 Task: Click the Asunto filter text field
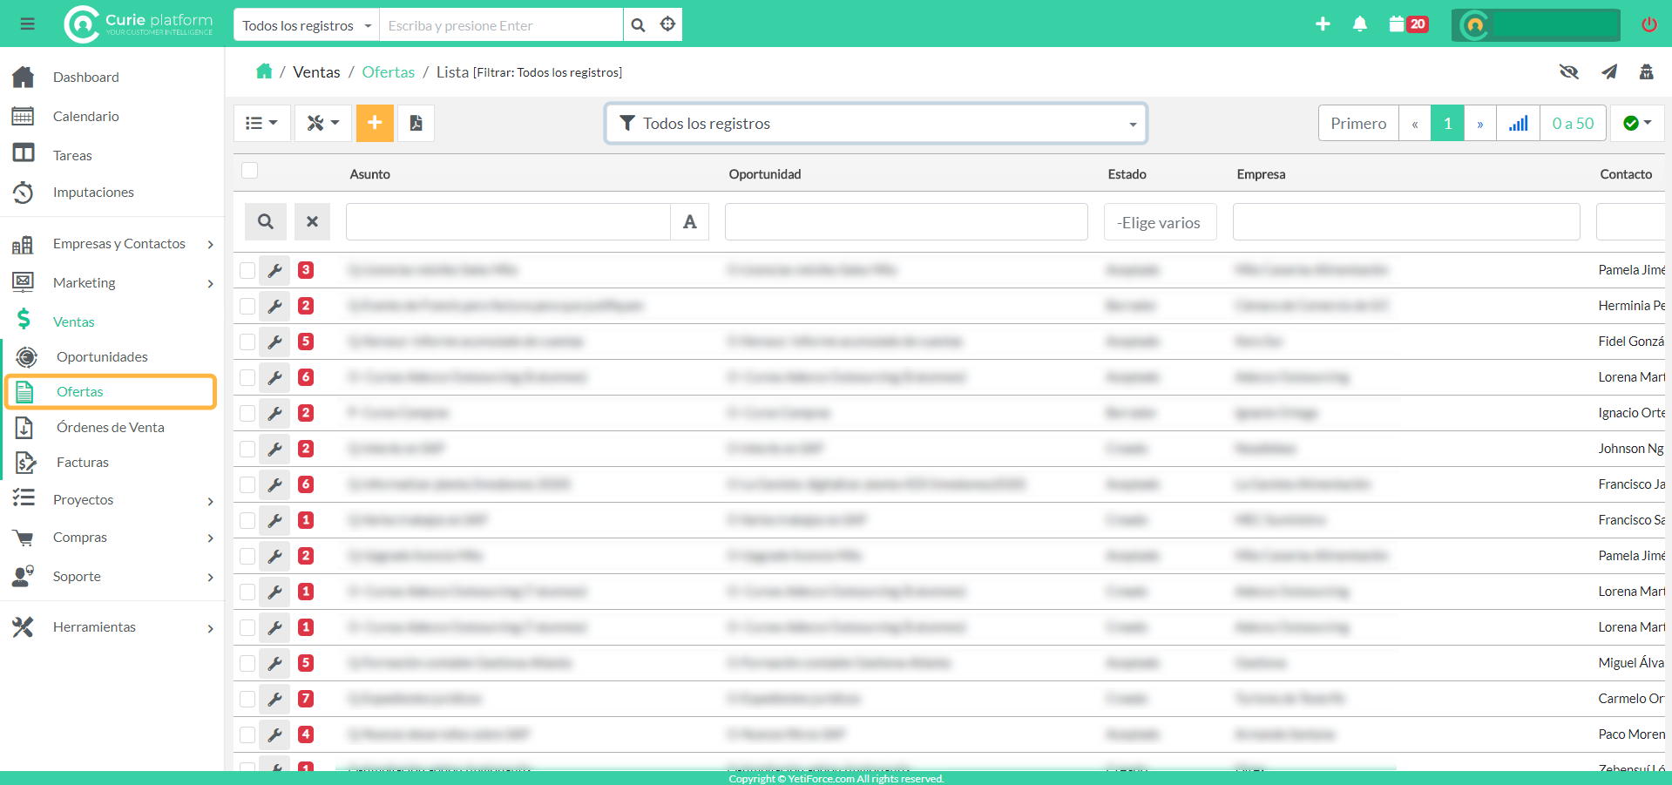tap(508, 222)
